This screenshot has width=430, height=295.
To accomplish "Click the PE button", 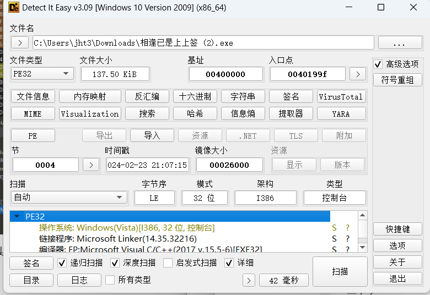I will (x=33, y=135).
